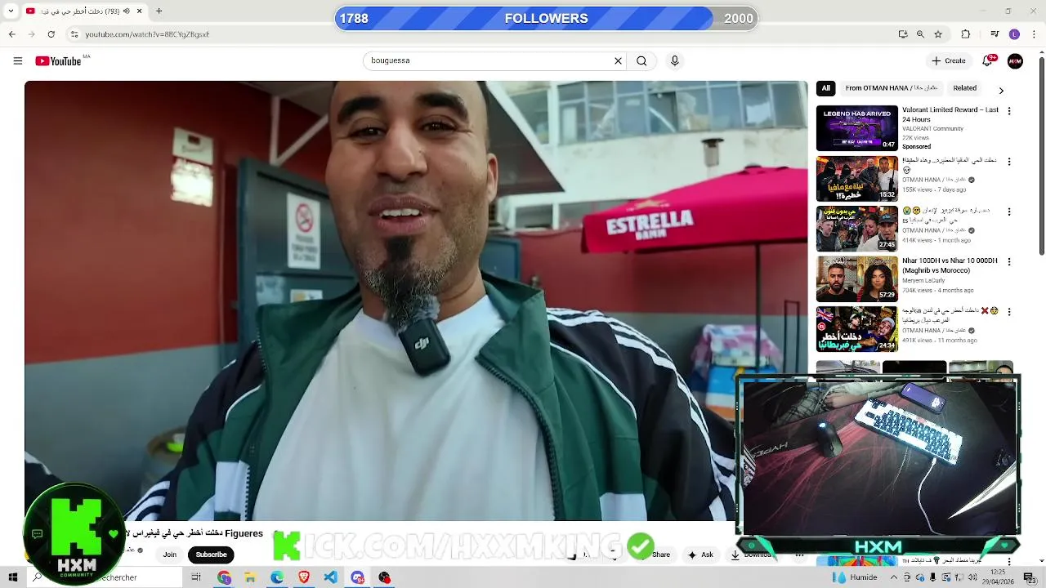
Task: View site information icon in address bar
Action: 74,34
